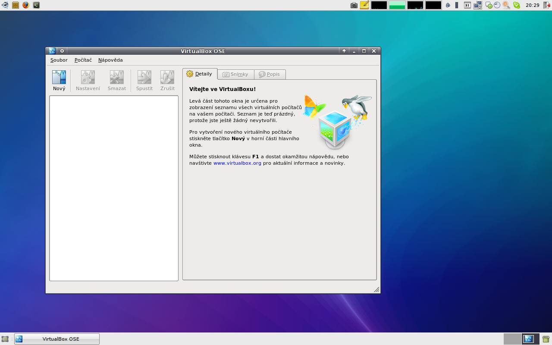Click the VirtualBox window menu icon in title bar
Screen dimensions: 552x345
click(52, 51)
